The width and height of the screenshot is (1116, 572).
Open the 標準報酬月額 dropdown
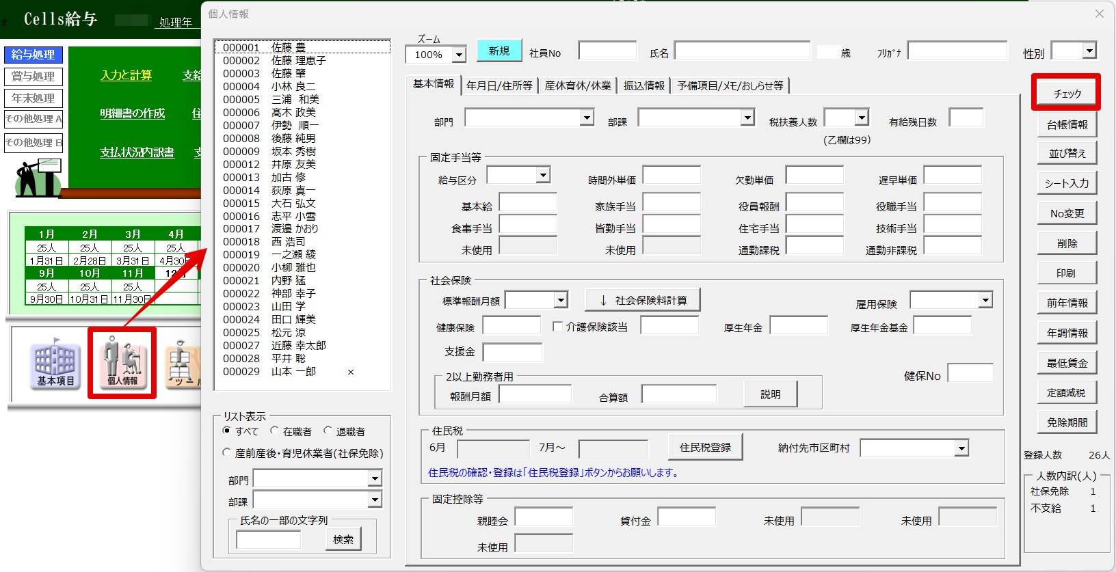click(561, 300)
